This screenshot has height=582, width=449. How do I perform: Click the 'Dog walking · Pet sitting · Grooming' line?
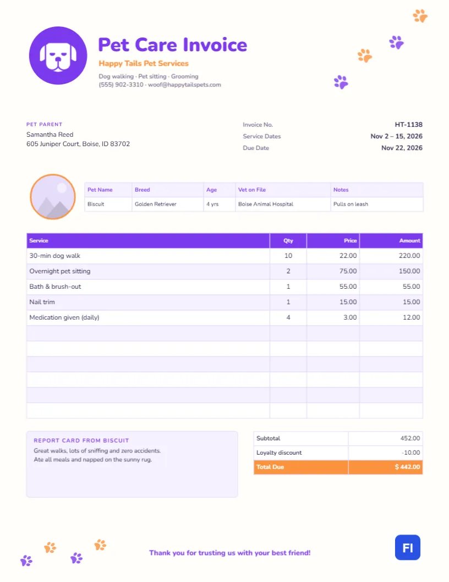pos(149,76)
